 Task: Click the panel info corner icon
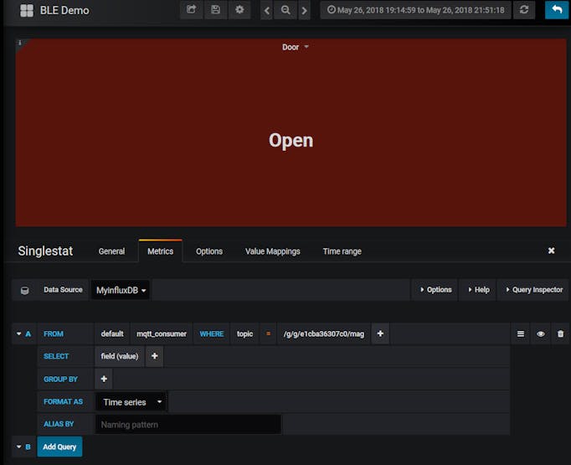[20, 43]
